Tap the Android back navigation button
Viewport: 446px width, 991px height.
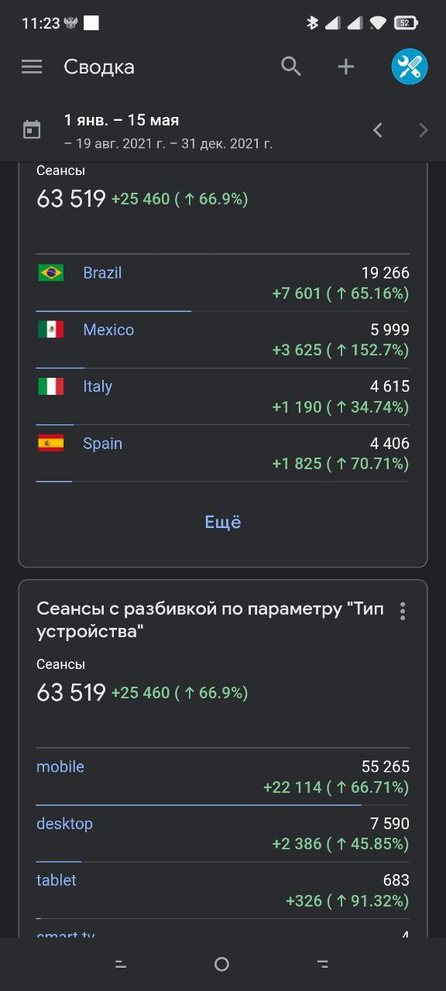pyautogui.click(x=323, y=964)
